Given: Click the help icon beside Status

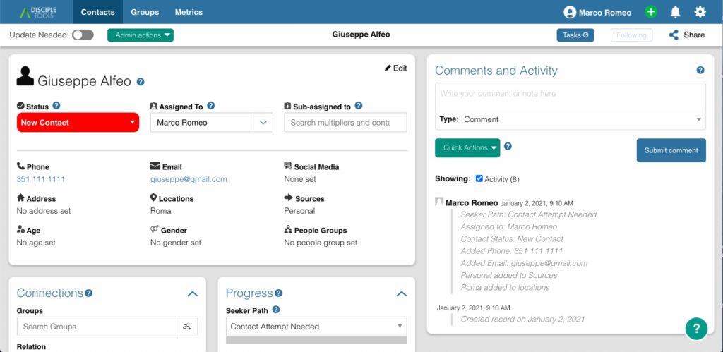Looking at the screenshot, I should pyautogui.click(x=56, y=106).
